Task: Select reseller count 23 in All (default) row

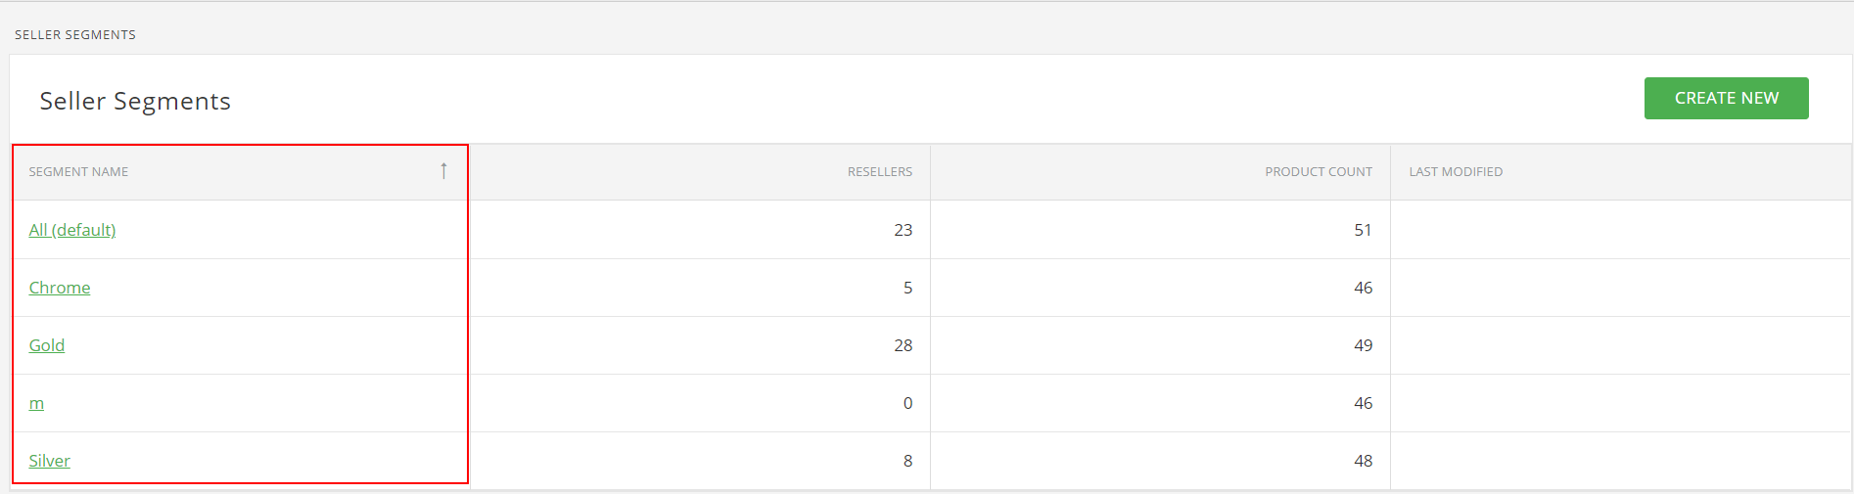Action: 903,230
